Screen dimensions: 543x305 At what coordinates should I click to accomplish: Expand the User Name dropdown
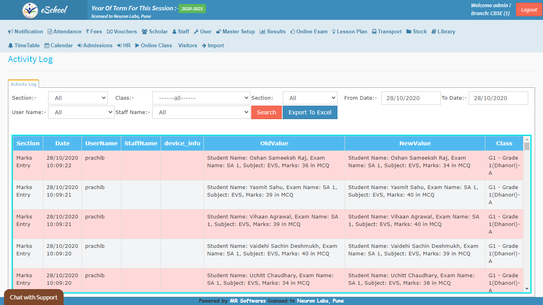81,112
